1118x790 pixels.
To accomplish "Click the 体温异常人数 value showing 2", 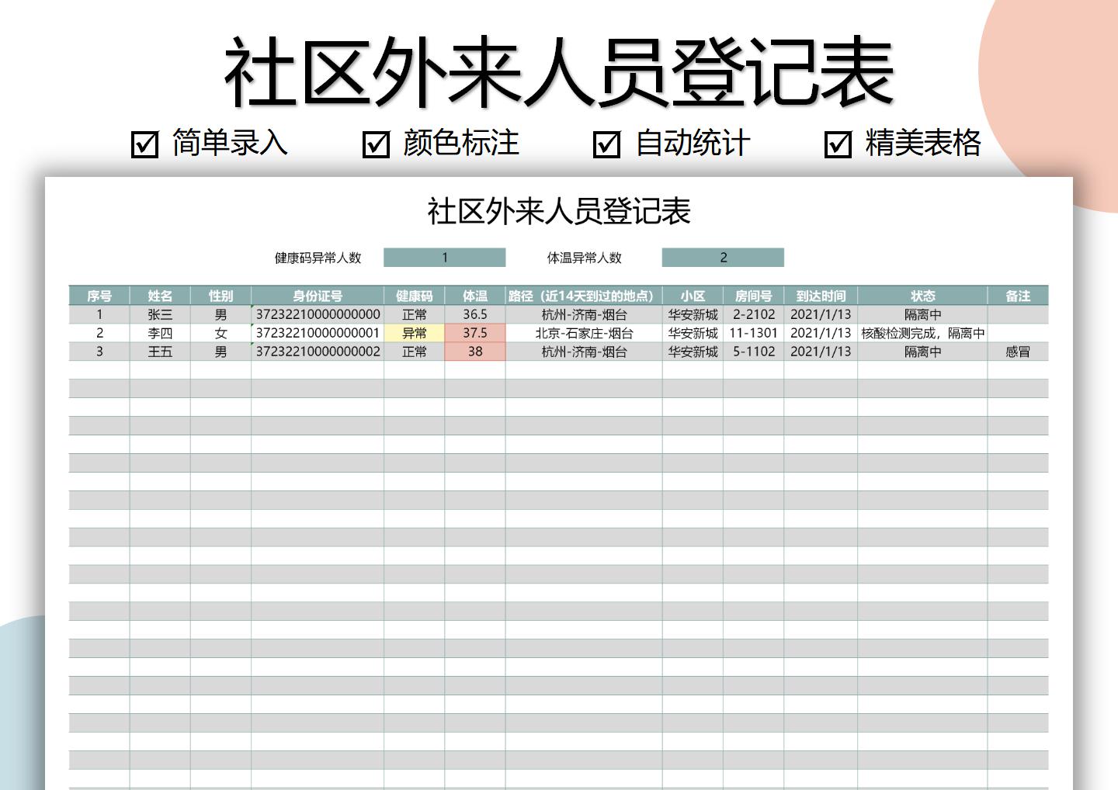I will 722,257.
